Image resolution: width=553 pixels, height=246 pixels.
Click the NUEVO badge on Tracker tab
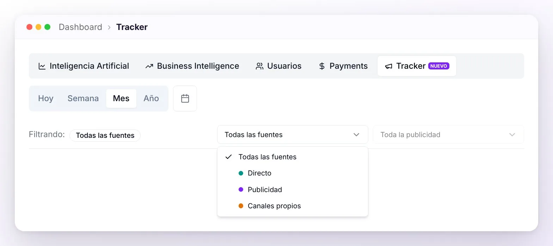[x=438, y=66]
